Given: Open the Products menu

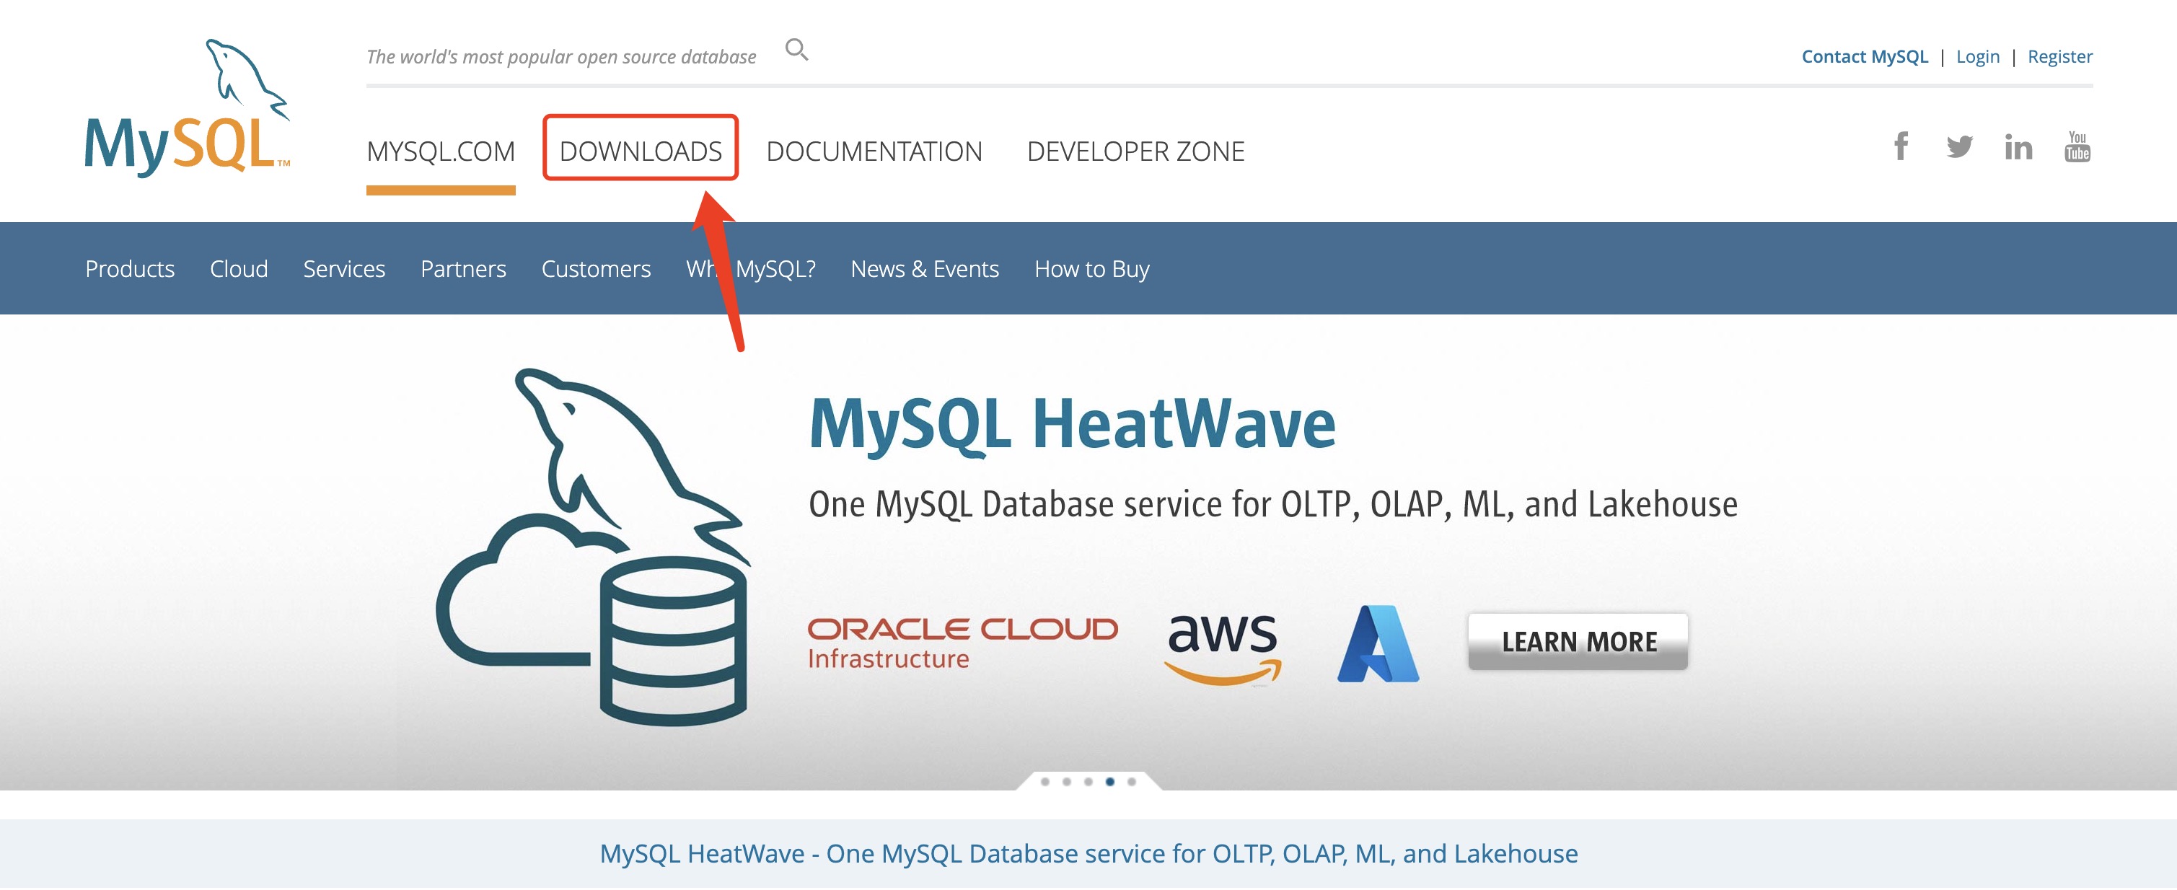Looking at the screenshot, I should click(130, 269).
